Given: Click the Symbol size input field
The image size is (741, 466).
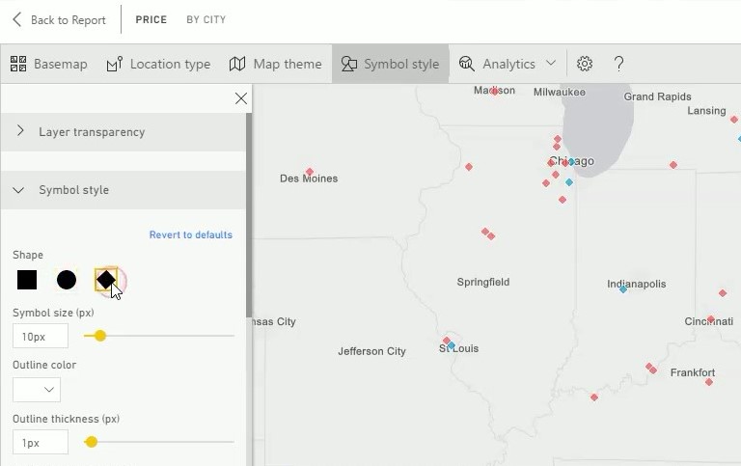Looking at the screenshot, I should coord(41,336).
